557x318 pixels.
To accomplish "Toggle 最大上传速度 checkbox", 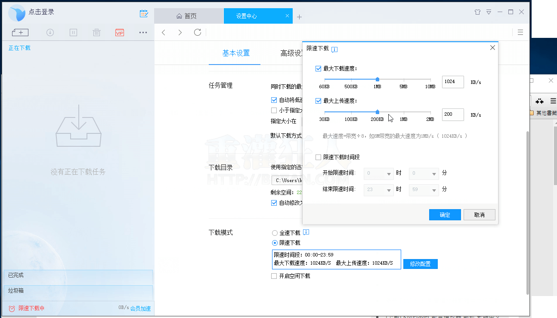I will (319, 101).
